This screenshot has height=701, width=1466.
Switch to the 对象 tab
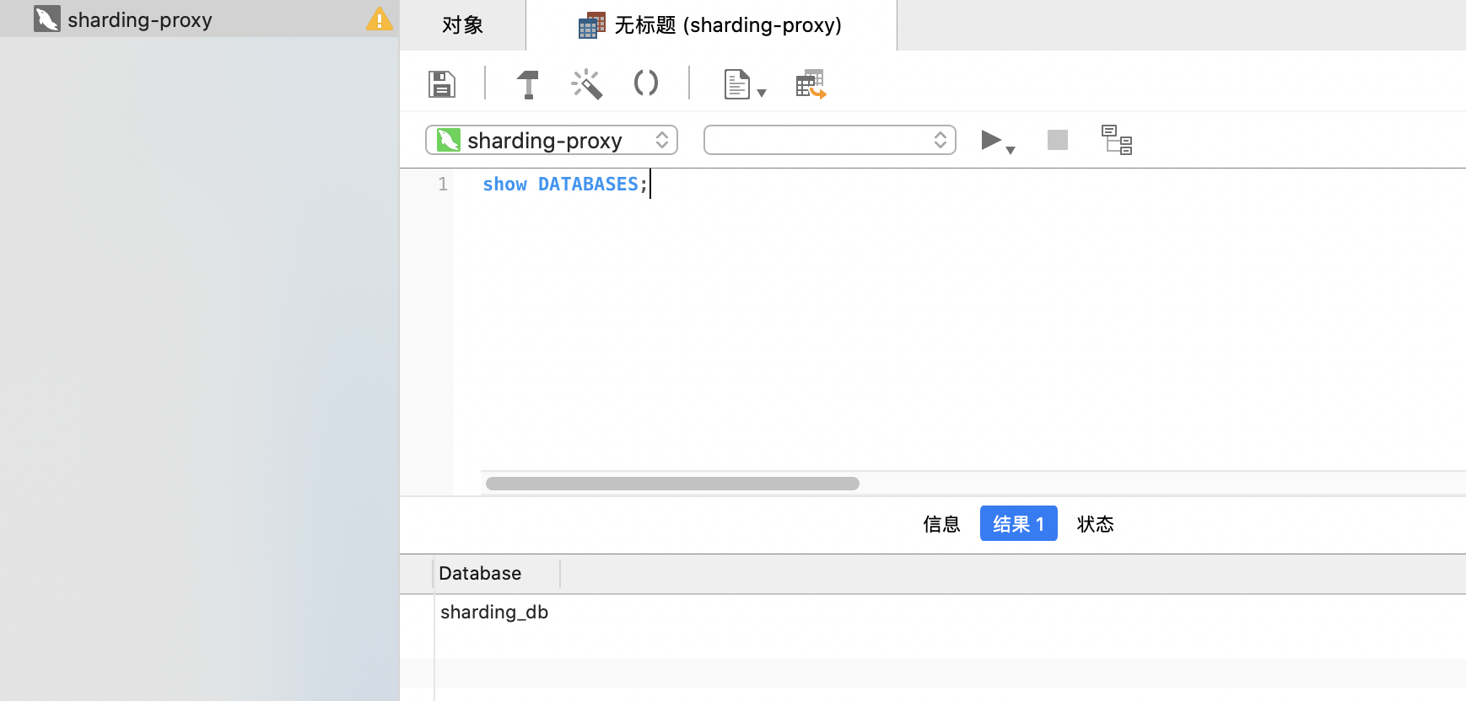pyautogui.click(x=462, y=25)
